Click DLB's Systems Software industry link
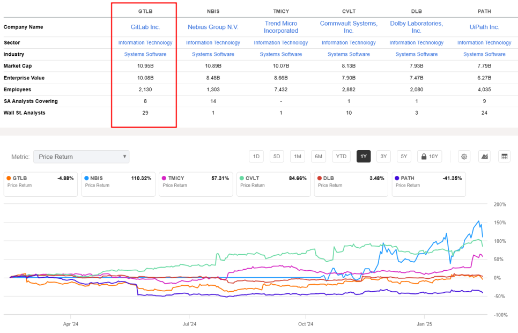 pyautogui.click(x=417, y=54)
